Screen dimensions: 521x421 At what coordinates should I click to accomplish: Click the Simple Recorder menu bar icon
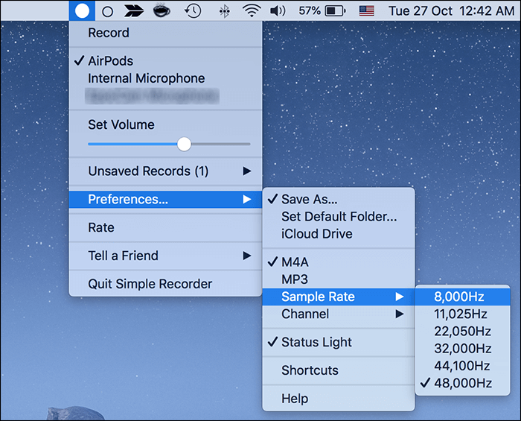(x=83, y=10)
